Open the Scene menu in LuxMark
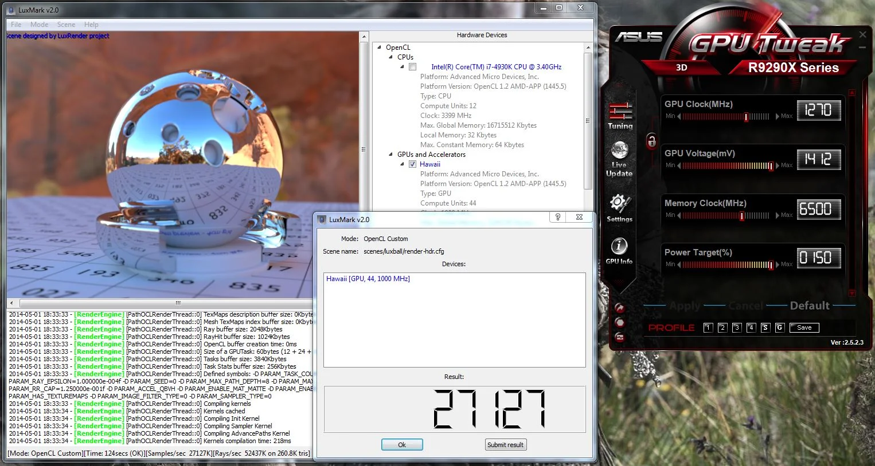Viewport: 875px width, 466px height. point(66,25)
